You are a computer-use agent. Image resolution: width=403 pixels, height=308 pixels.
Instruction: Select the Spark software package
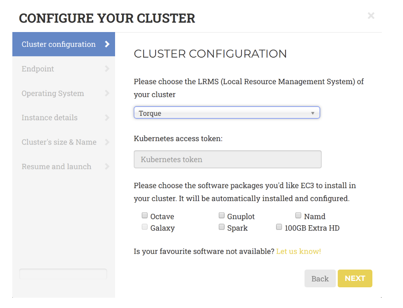pyautogui.click(x=221, y=227)
